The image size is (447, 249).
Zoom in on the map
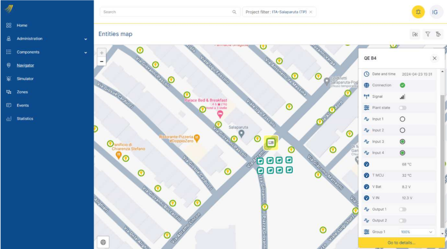click(x=102, y=53)
